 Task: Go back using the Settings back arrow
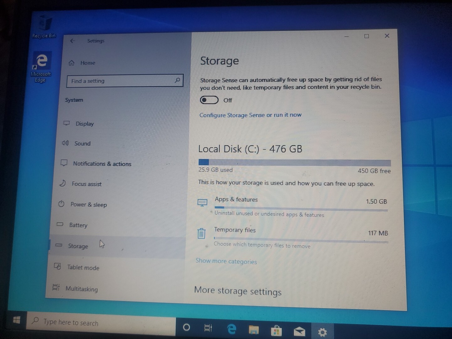pyautogui.click(x=73, y=41)
